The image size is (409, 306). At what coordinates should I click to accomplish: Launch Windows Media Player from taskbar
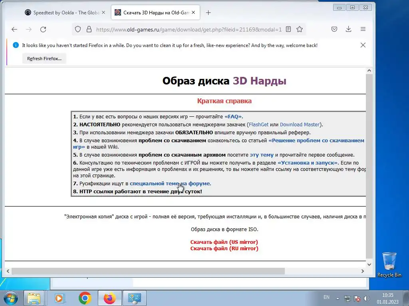pyautogui.click(x=60, y=298)
